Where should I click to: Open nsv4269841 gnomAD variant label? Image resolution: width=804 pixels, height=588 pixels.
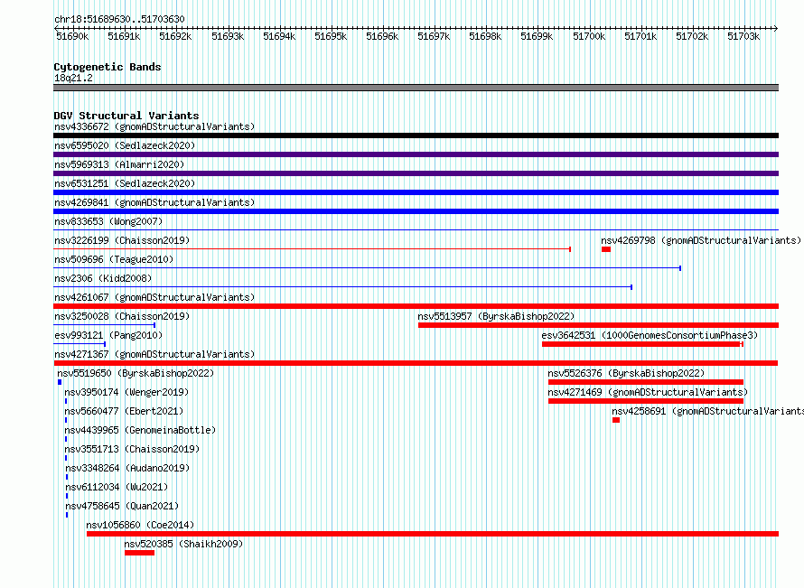pos(154,202)
